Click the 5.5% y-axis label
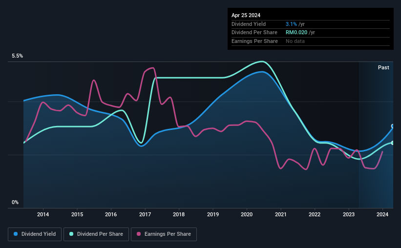The height and width of the screenshot is (248, 401). pyautogui.click(x=18, y=56)
